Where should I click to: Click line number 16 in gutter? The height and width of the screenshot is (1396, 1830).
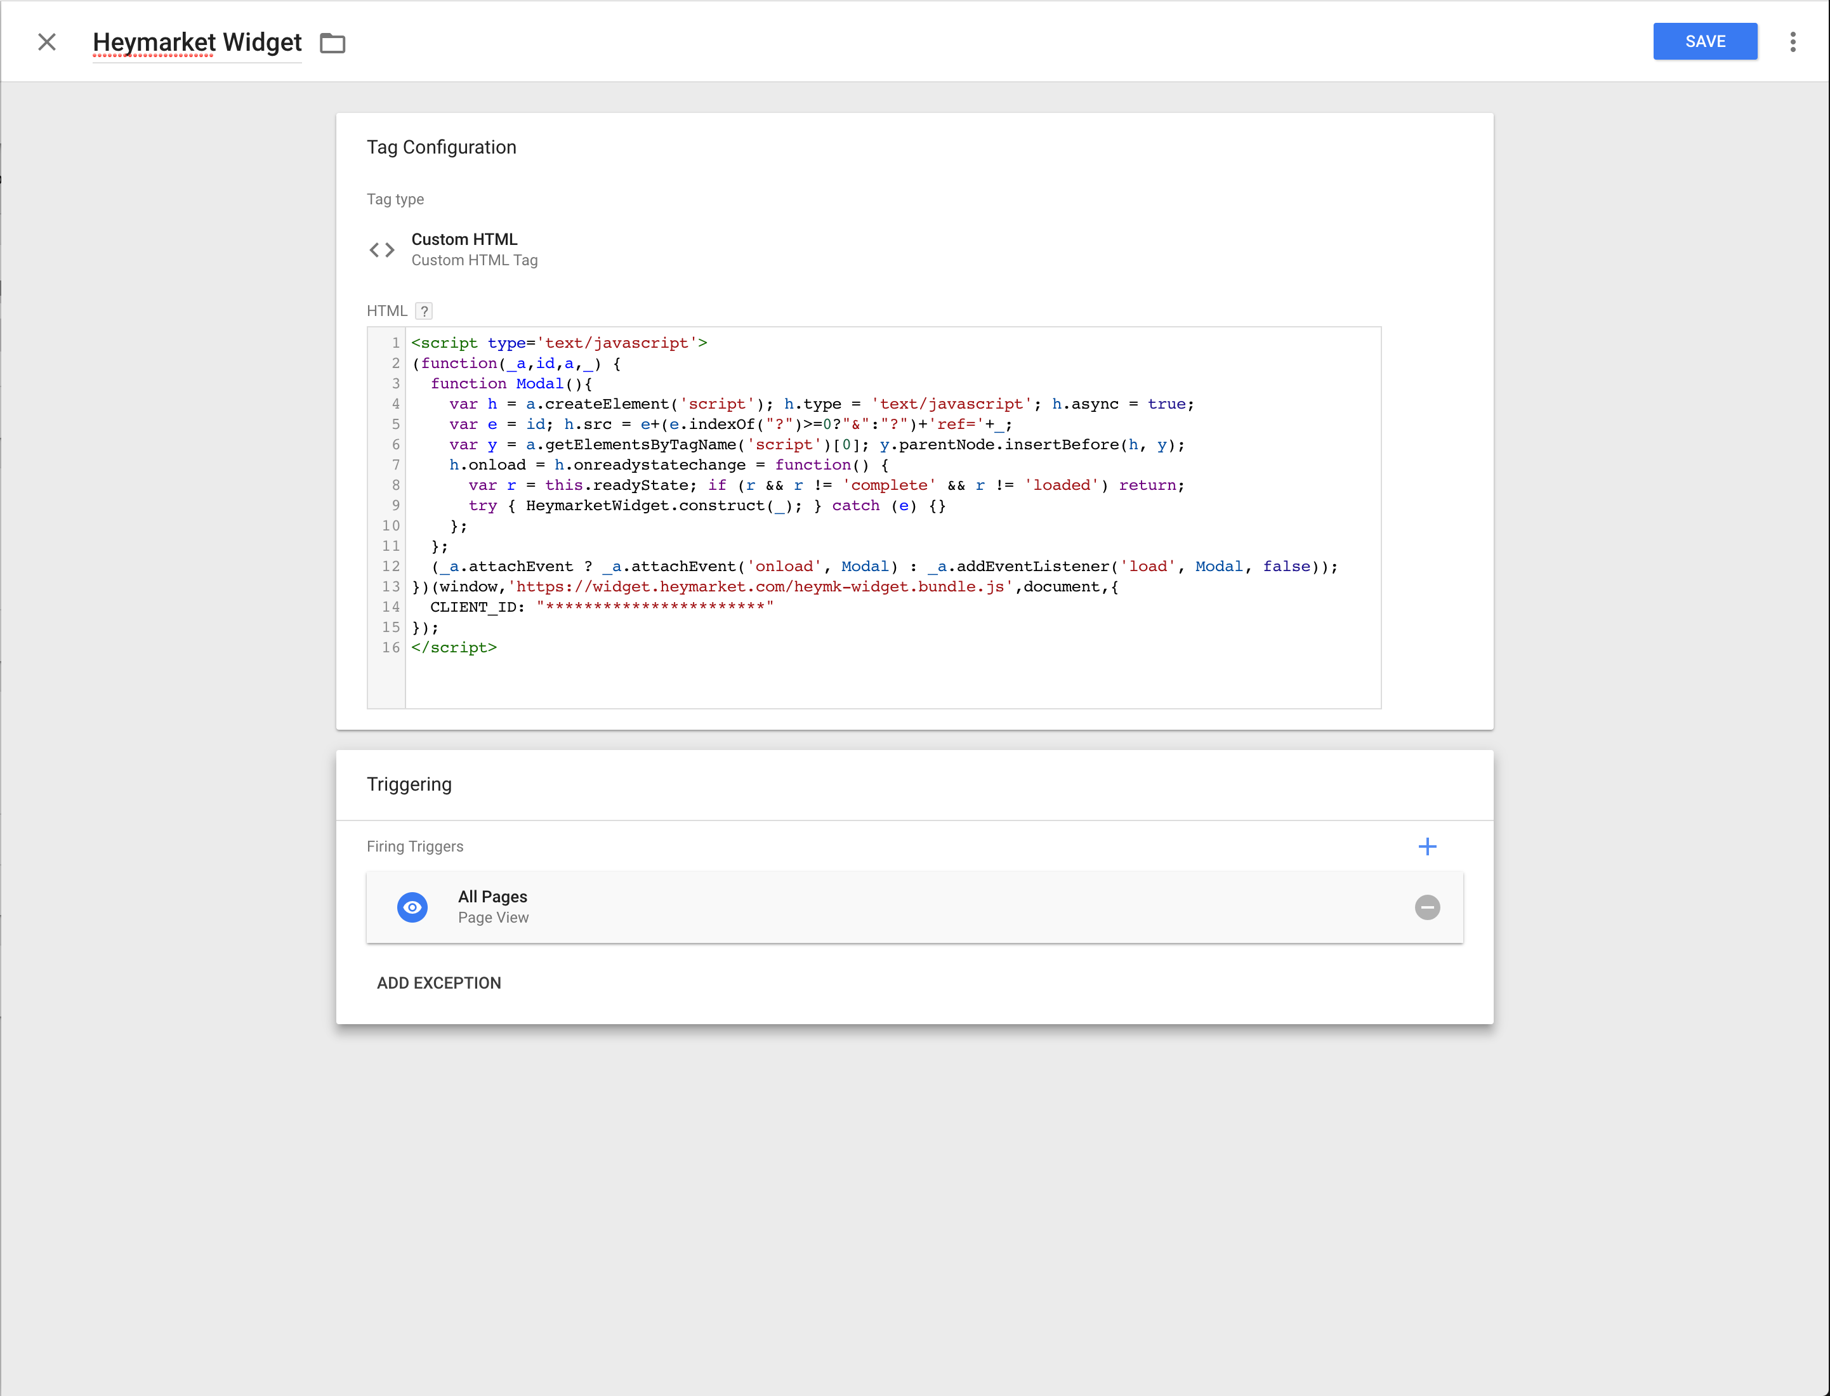pyautogui.click(x=391, y=647)
